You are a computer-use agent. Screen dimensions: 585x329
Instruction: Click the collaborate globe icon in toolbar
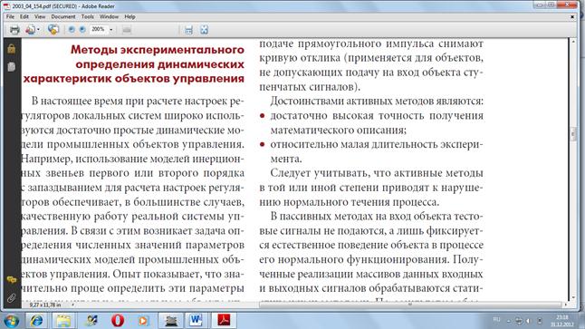tap(53, 30)
